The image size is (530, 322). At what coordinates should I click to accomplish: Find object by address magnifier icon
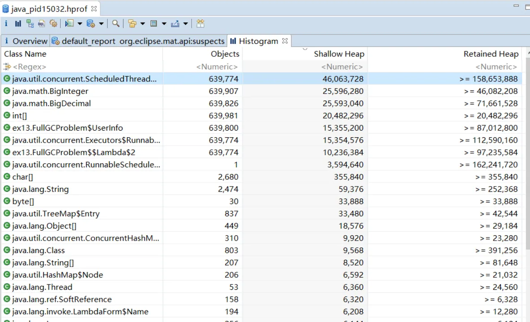(115, 23)
